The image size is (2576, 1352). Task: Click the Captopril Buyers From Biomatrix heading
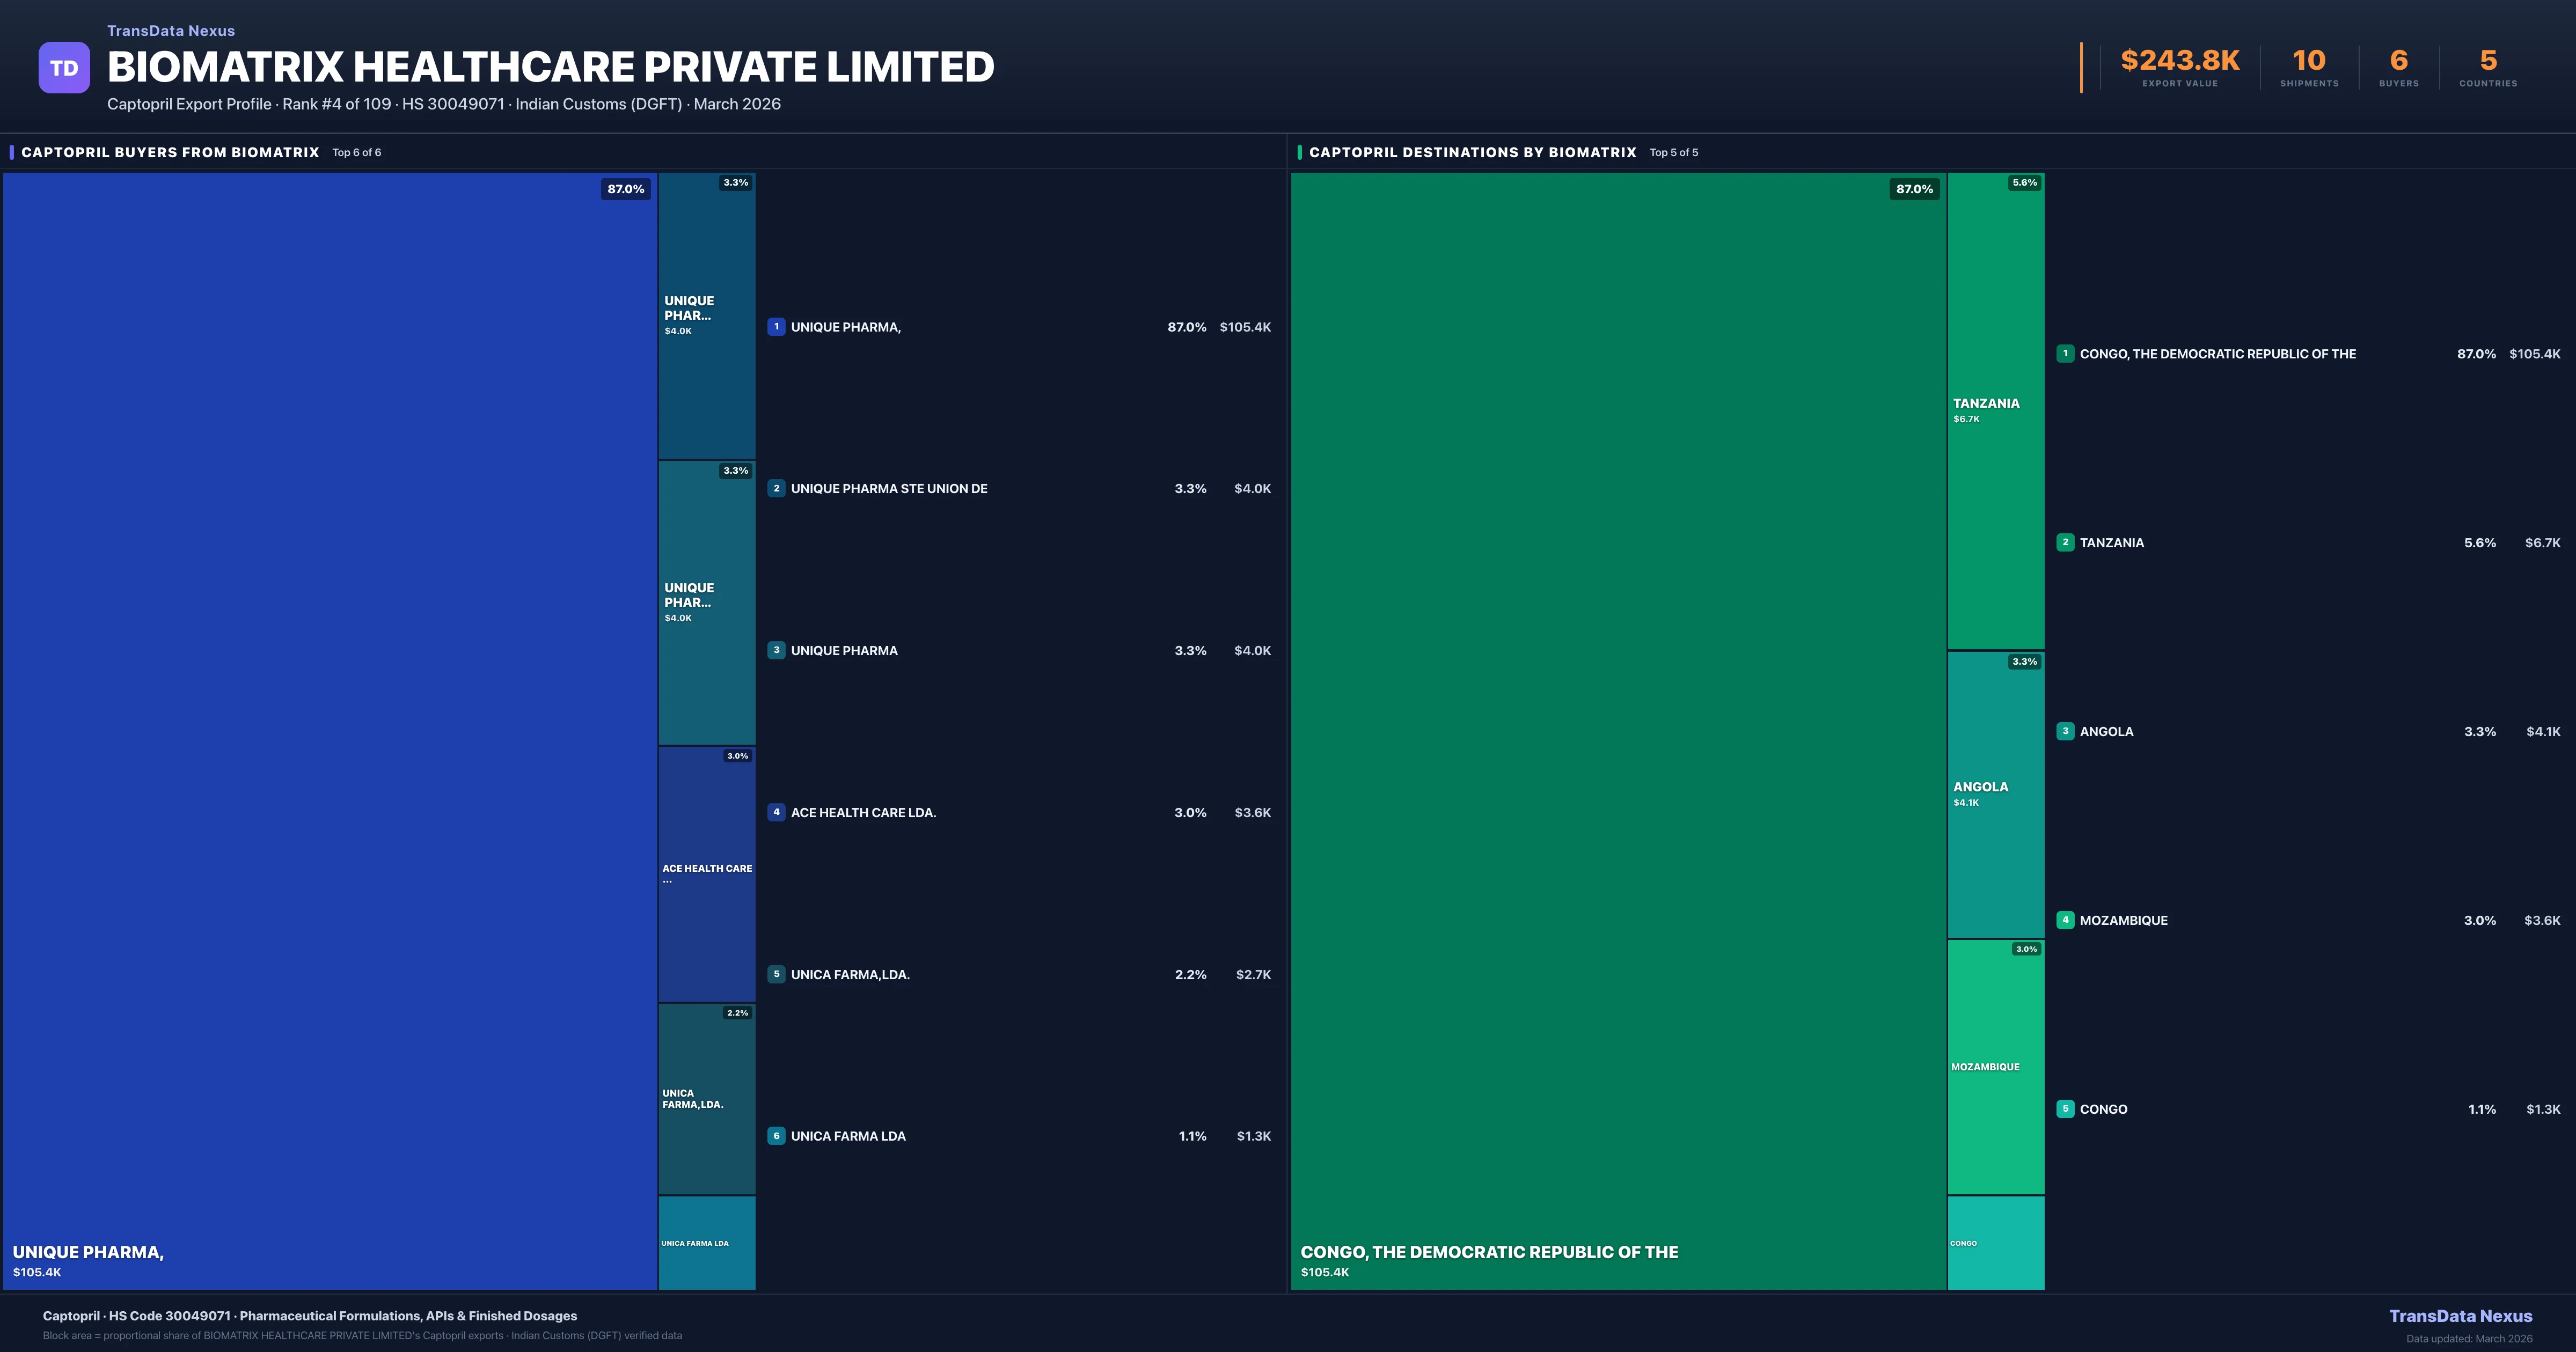170,153
